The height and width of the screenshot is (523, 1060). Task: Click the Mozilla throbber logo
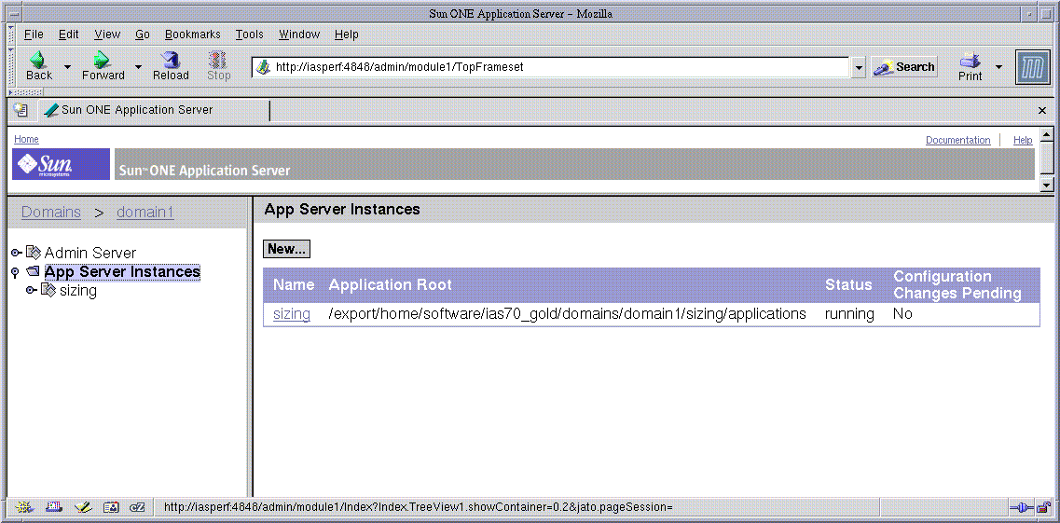click(1032, 67)
